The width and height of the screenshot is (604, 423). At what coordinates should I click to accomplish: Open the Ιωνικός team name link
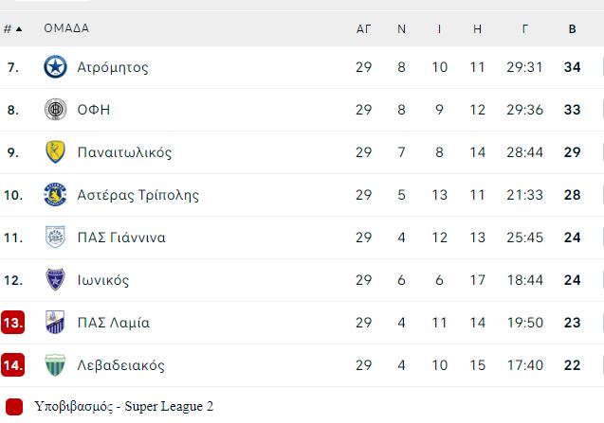click(x=103, y=280)
